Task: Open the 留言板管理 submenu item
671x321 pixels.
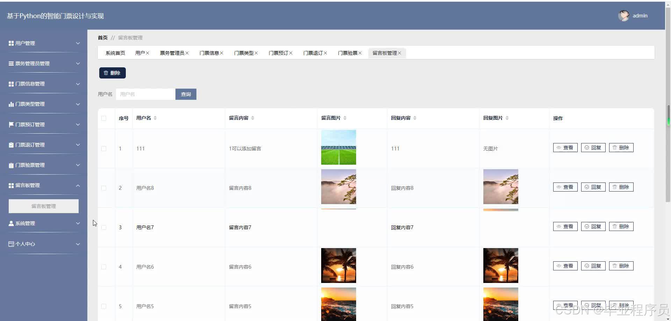Action: pyautogui.click(x=44, y=206)
